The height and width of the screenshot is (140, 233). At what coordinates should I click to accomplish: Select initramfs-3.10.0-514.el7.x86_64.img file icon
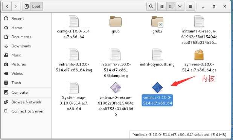click(x=74, y=55)
